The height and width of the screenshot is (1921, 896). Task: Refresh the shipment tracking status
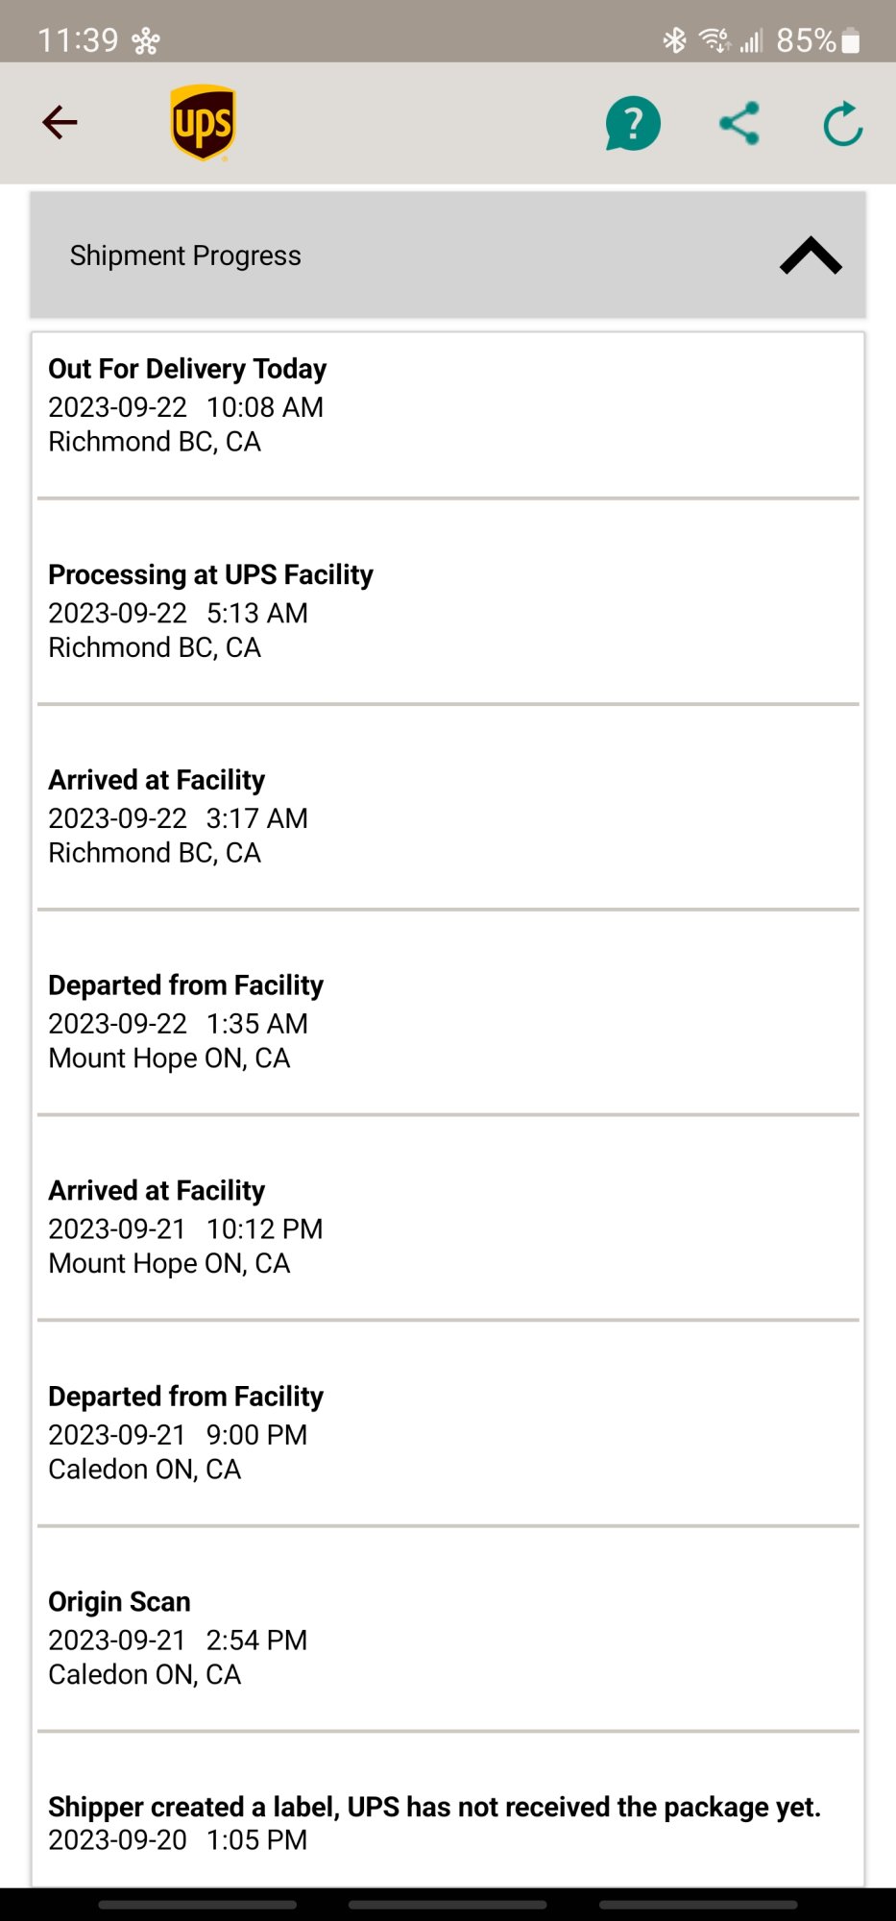click(843, 123)
